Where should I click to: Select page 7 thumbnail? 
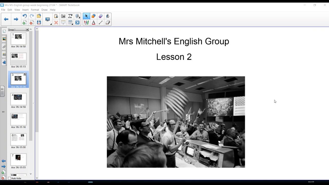coord(18,160)
